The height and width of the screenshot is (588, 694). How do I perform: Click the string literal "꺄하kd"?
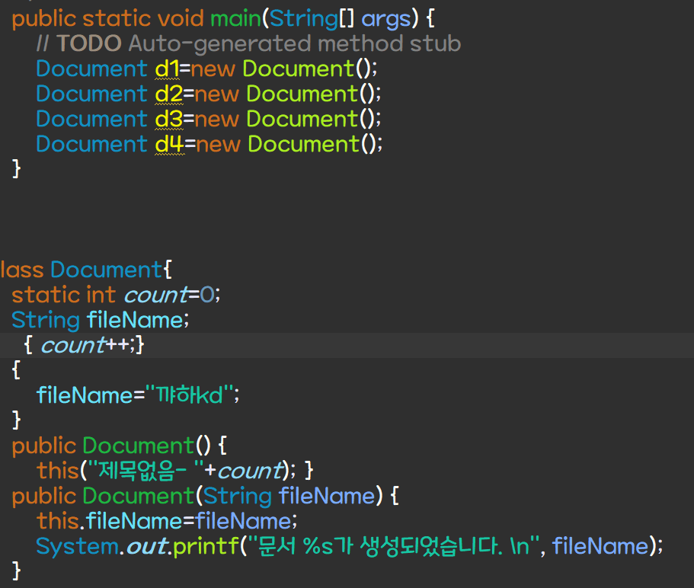(189, 395)
